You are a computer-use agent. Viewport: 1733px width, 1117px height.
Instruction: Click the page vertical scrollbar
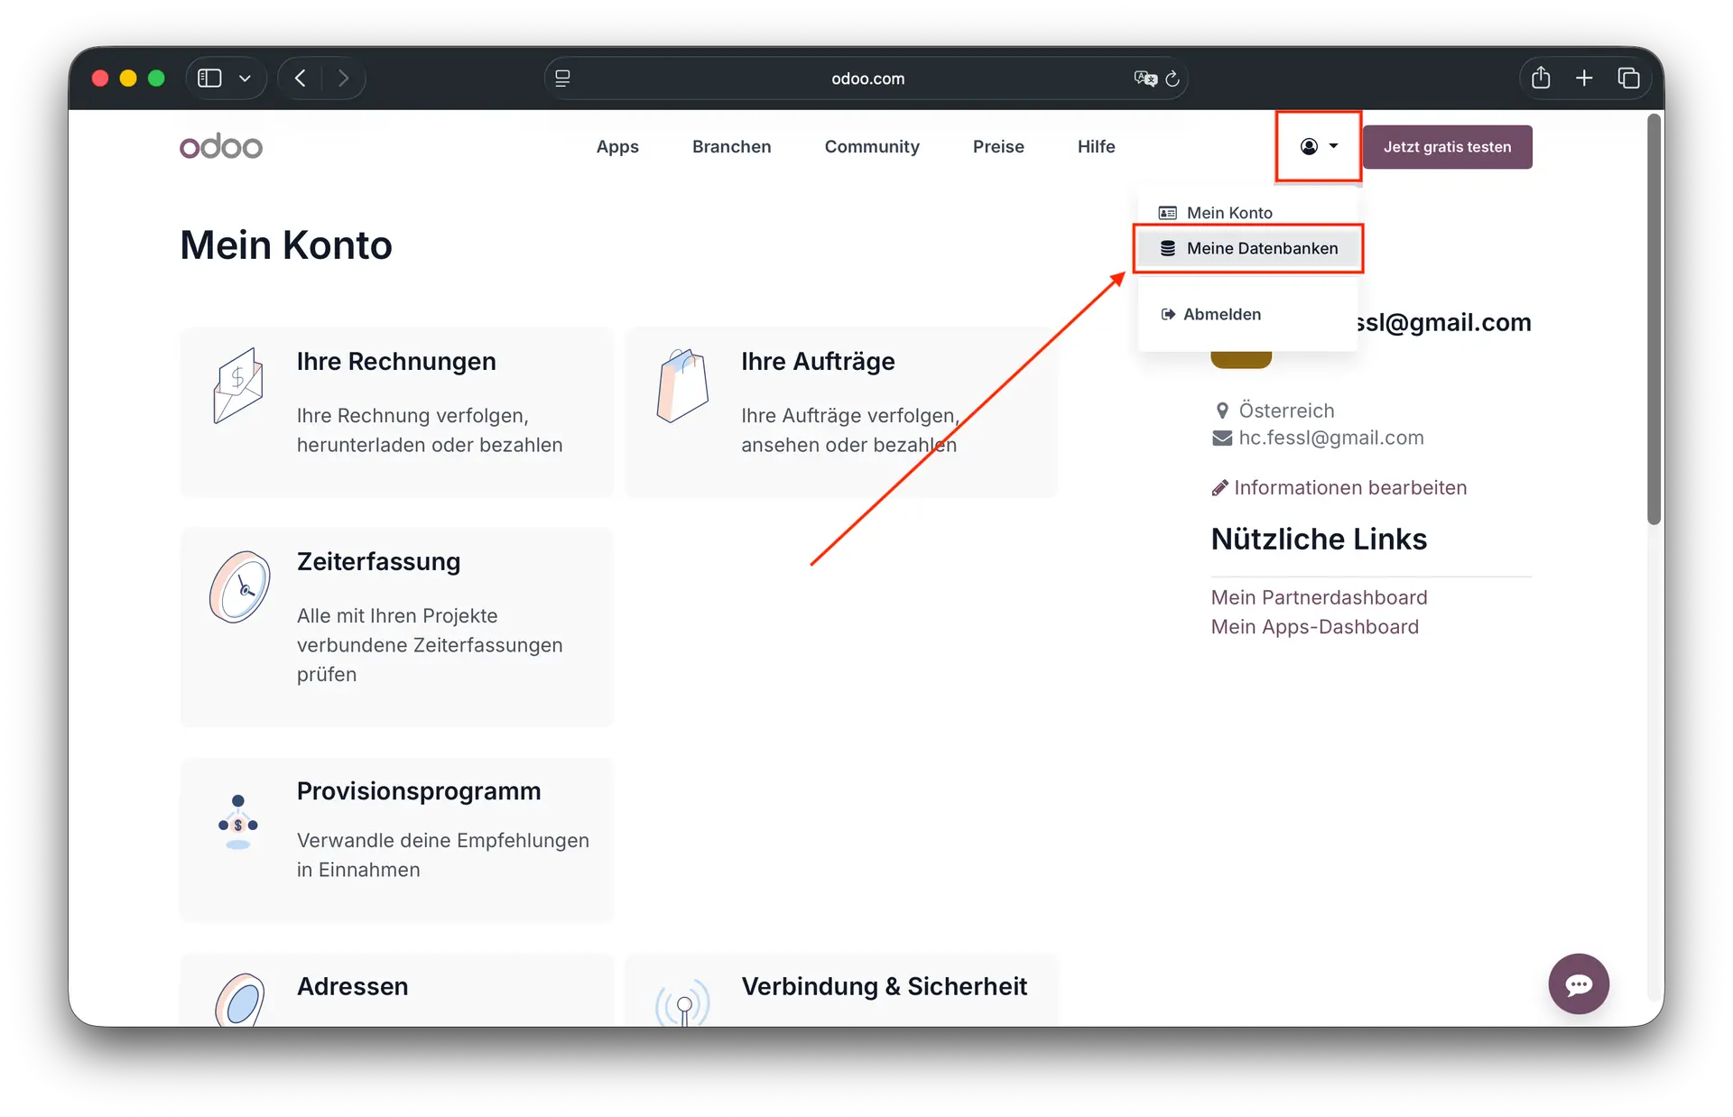tap(1654, 318)
